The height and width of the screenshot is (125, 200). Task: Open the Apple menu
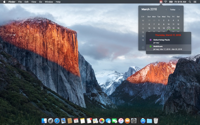[x=4, y=2]
